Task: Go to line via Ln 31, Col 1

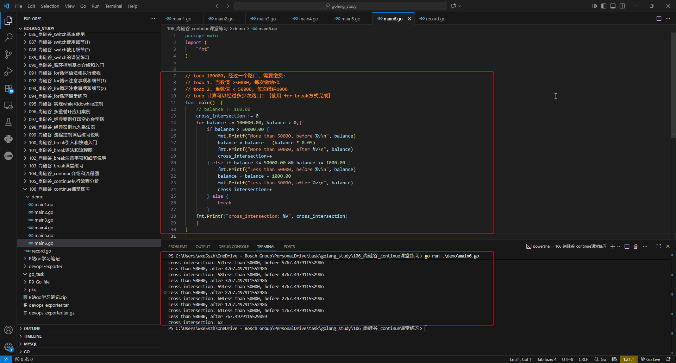Action: 520,359
